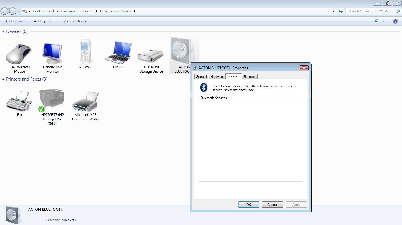This screenshot has height=225, width=402.
Task: Click the Back navigation arrow
Action: pos(5,11)
